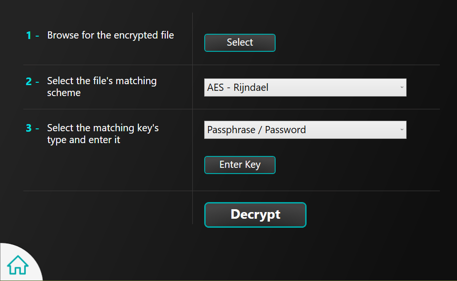Click the Home icon
Viewport: 457px width, 281px height.
(18, 265)
